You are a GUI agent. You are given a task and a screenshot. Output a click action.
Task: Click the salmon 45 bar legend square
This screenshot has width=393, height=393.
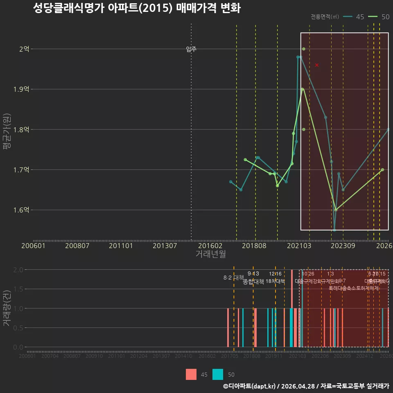[x=191, y=375]
